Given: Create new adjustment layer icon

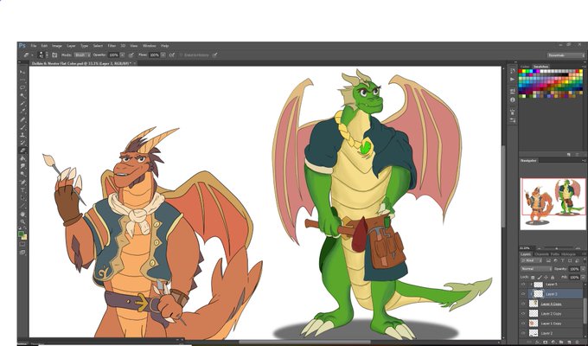Looking at the screenshot, I should (553, 342).
